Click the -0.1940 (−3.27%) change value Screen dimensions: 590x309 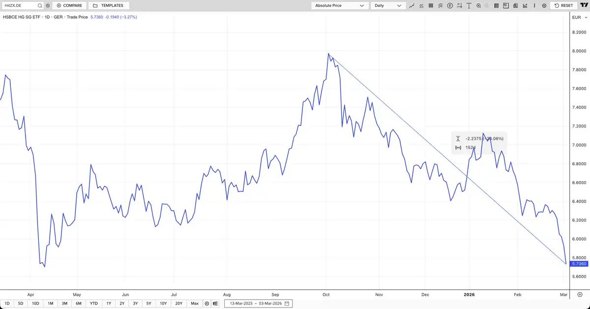pyautogui.click(x=121, y=17)
